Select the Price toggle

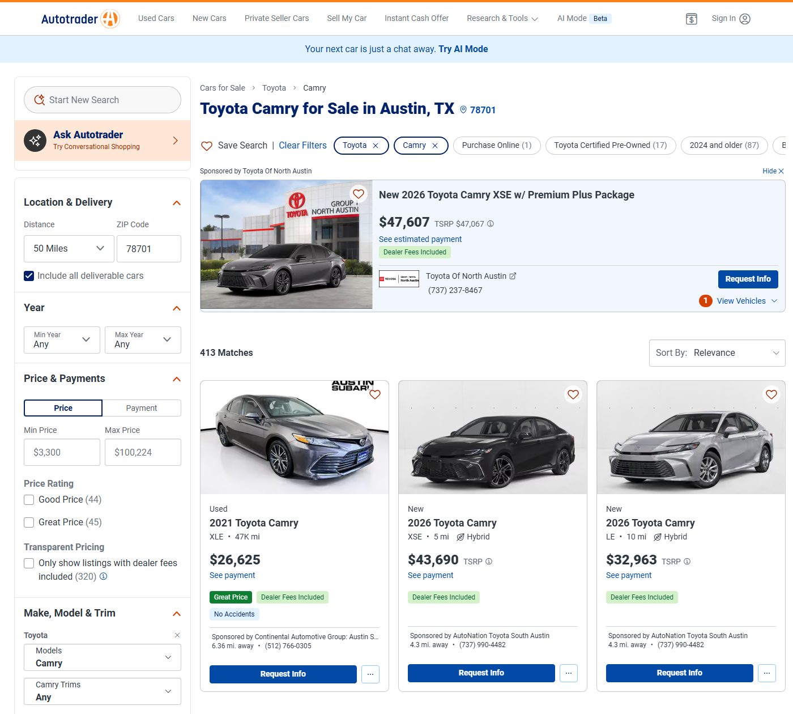(63, 408)
